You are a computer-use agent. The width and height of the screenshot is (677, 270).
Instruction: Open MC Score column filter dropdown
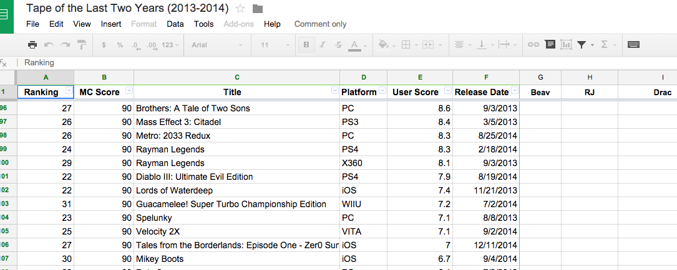tap(129, 91)
